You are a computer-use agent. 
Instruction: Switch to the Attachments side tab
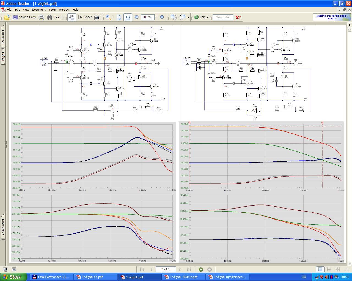(3, 227)
